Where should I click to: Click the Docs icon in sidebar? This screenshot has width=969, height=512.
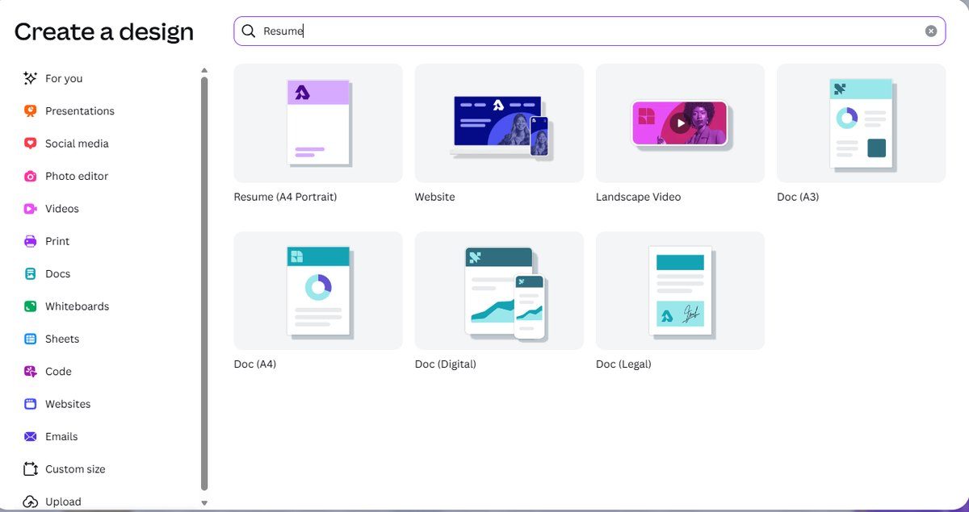(31, 274)
